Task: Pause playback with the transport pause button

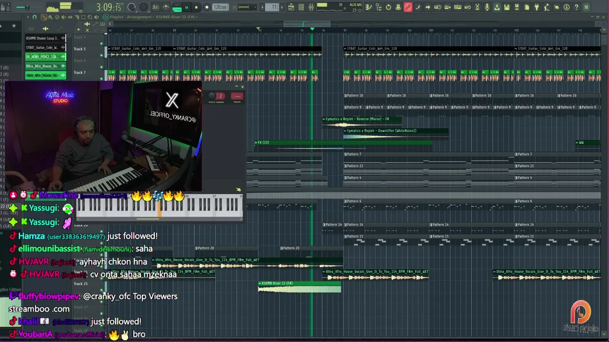Action: pos(187,7)
